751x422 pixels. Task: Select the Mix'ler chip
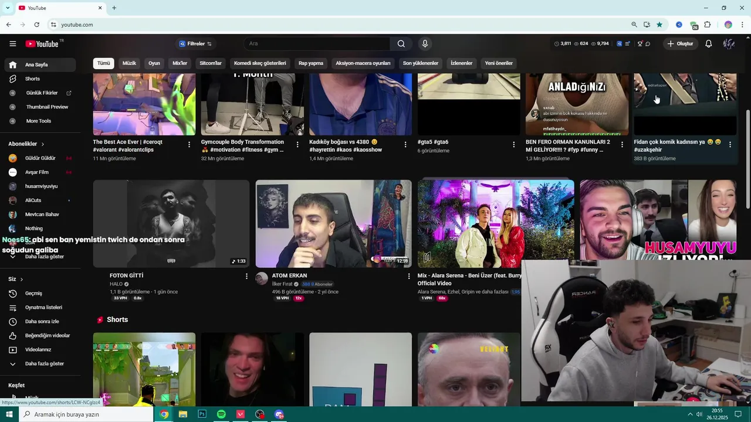[180, 63]
